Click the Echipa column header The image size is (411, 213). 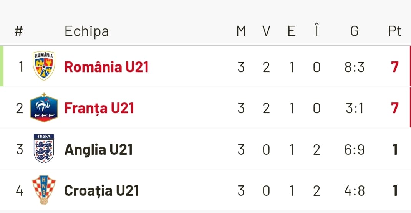point(86,31)
